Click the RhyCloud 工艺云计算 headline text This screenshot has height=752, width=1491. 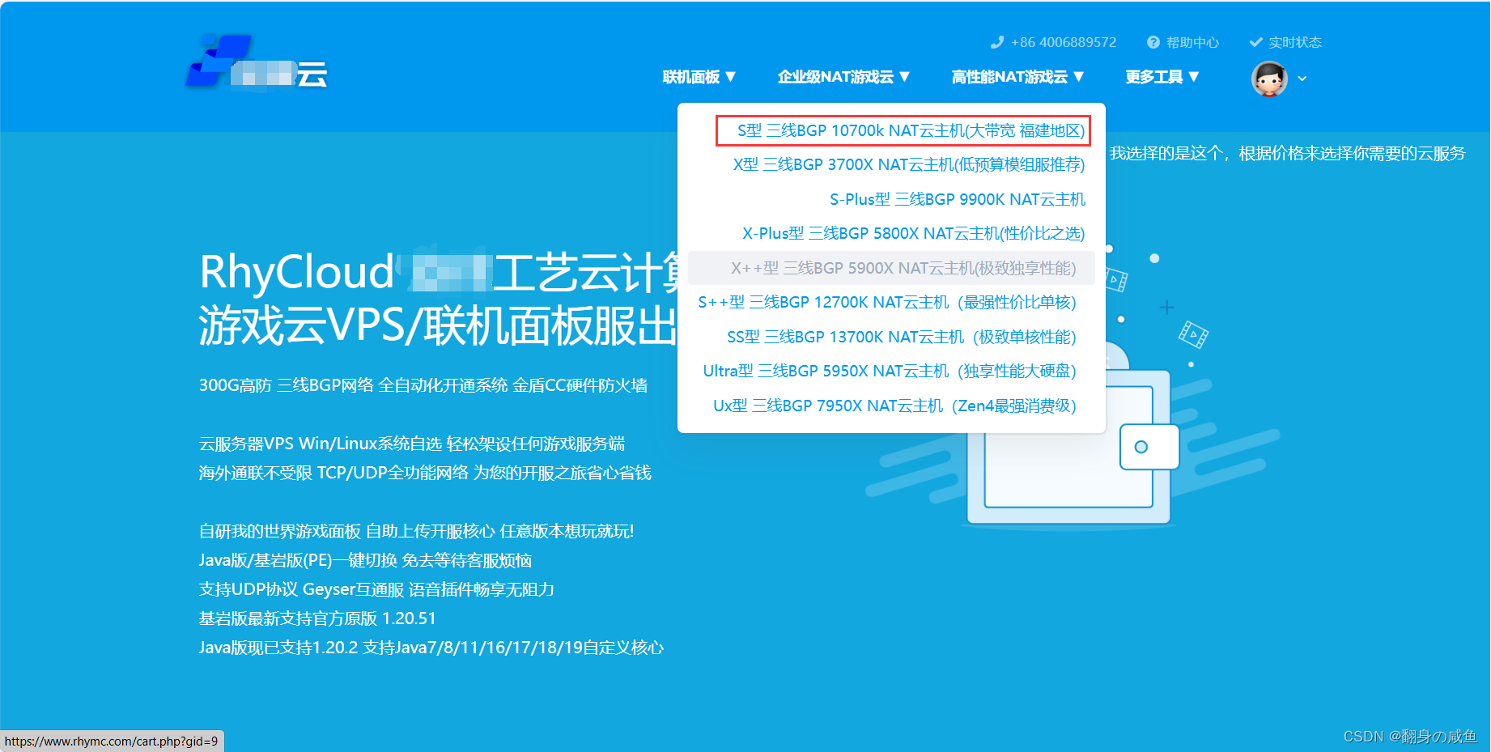click(x=438, y=272)
